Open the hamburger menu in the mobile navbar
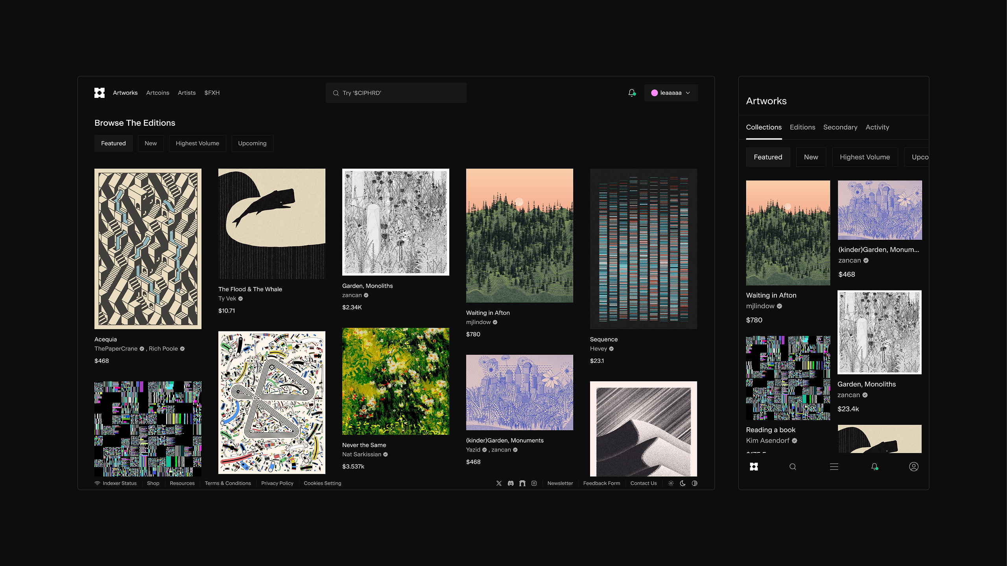 [834, 467]
